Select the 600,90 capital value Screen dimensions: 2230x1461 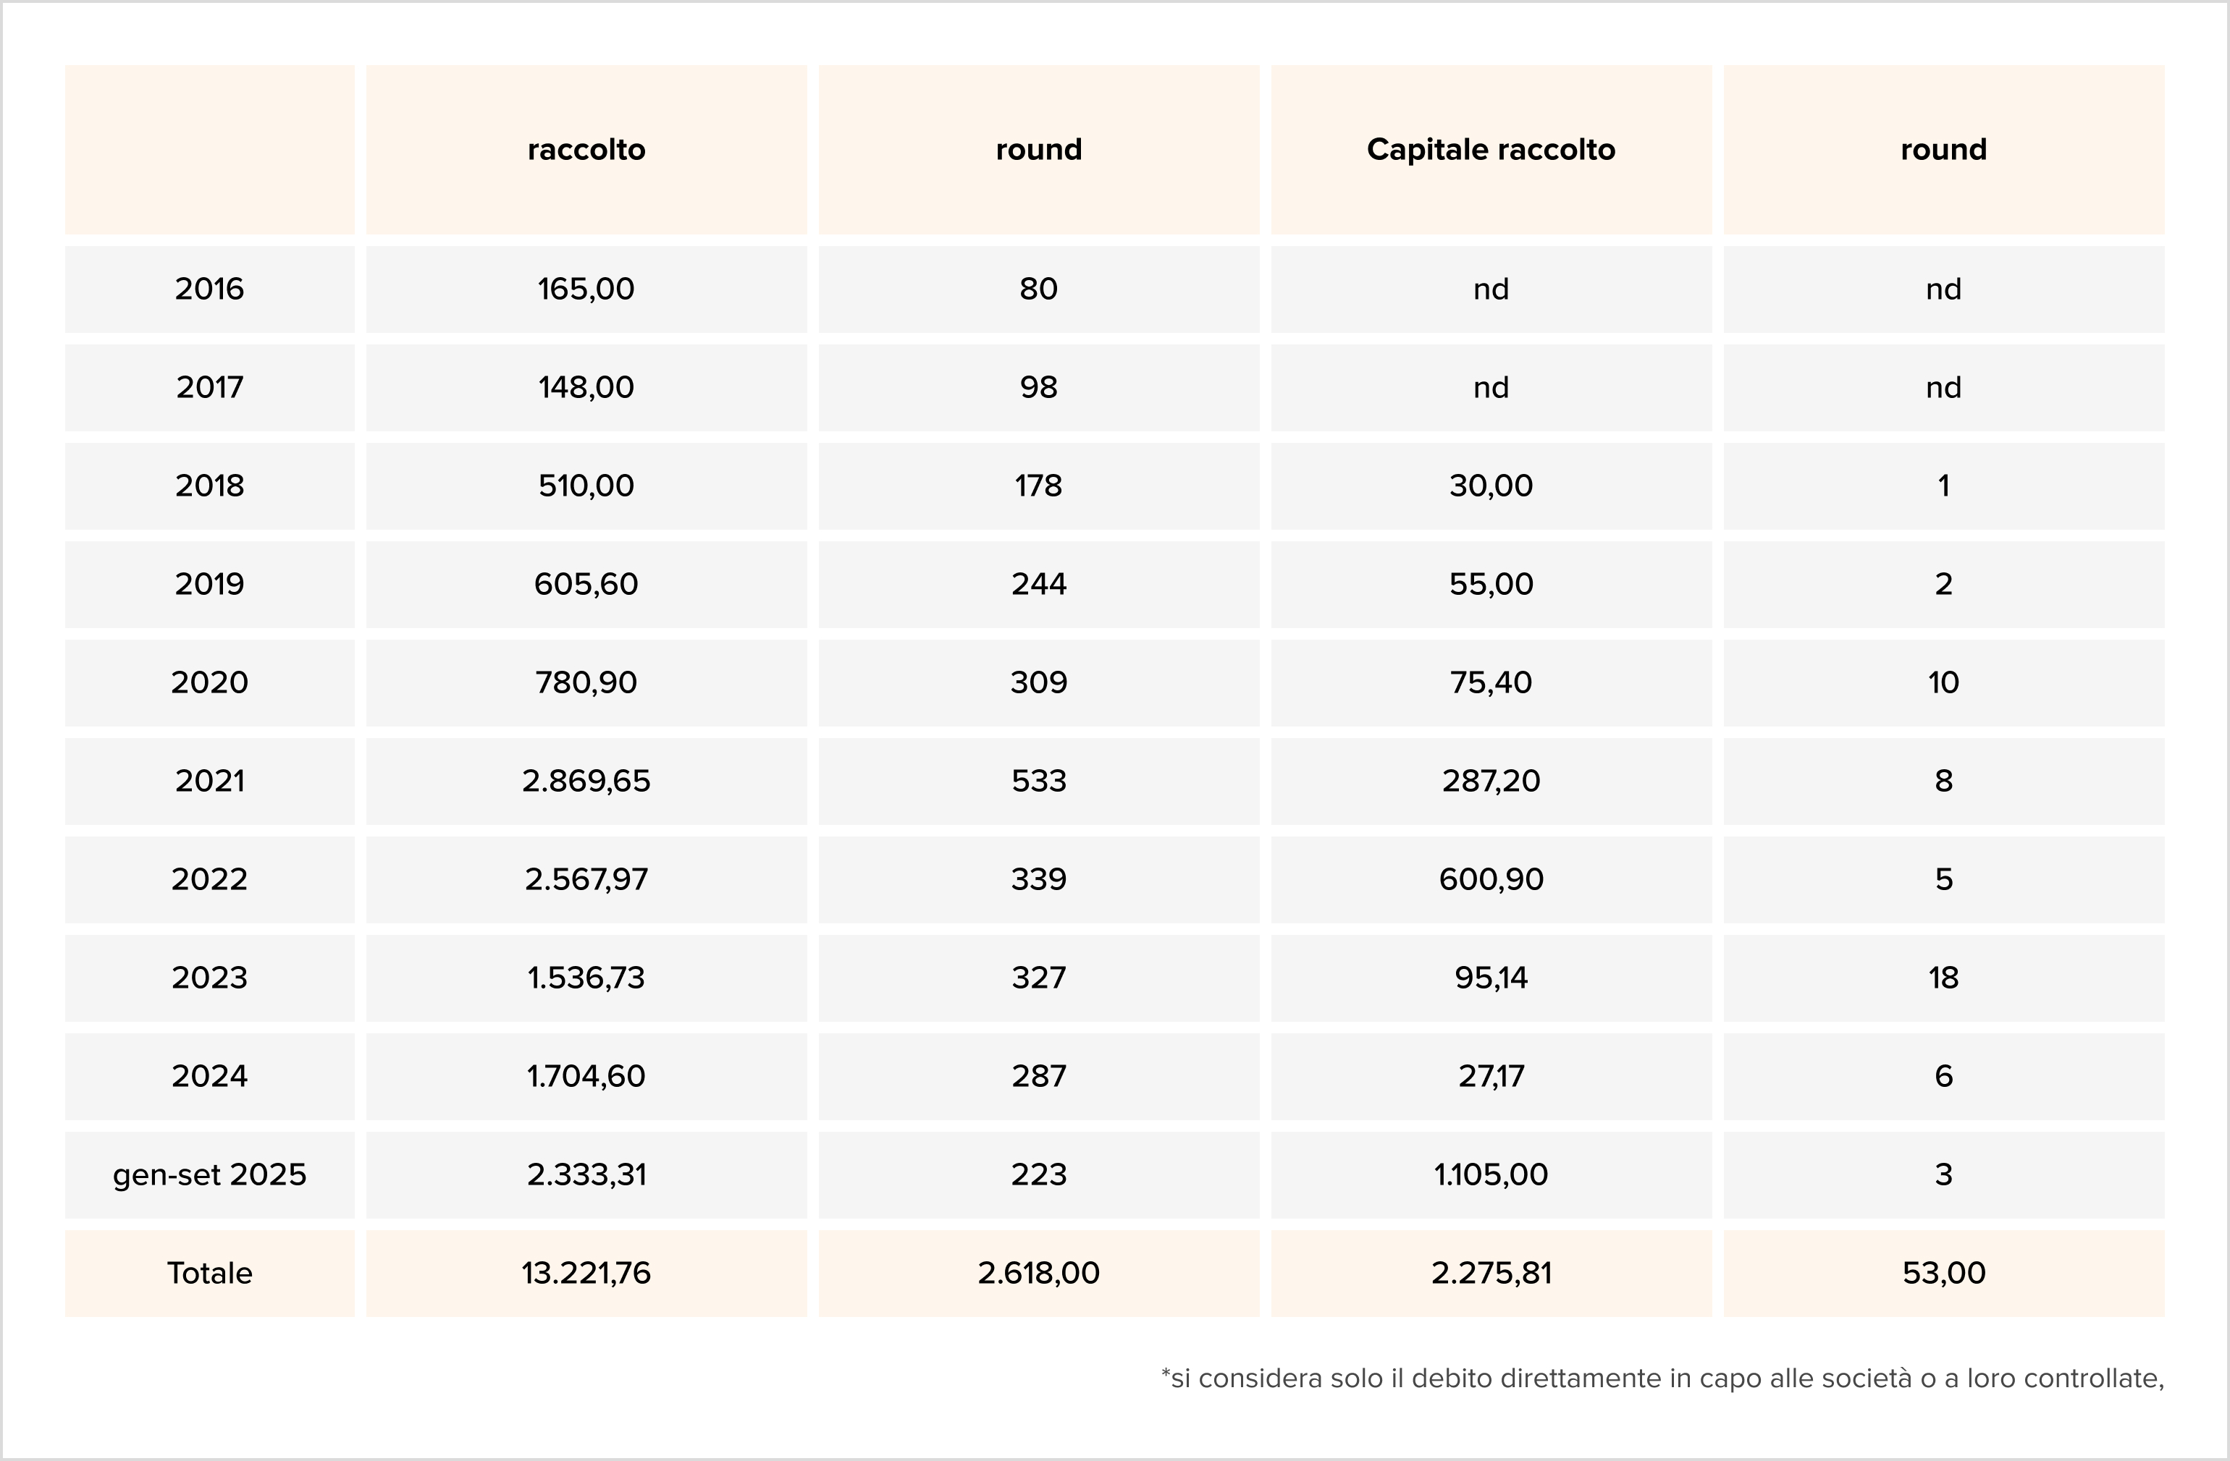click(1491, 878)
